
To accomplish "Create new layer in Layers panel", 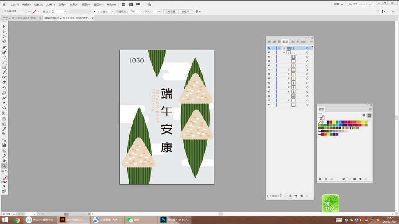I will coord(301,196).
